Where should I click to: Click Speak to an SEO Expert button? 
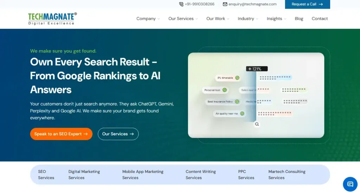61,134
